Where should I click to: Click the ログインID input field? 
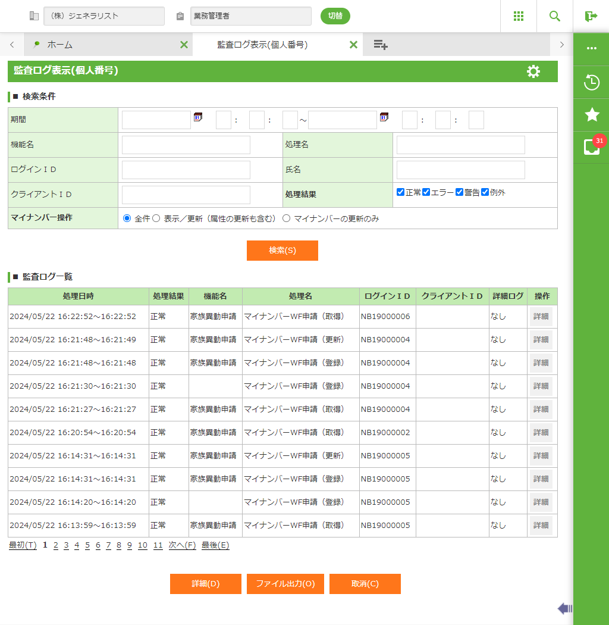point(186,170)
